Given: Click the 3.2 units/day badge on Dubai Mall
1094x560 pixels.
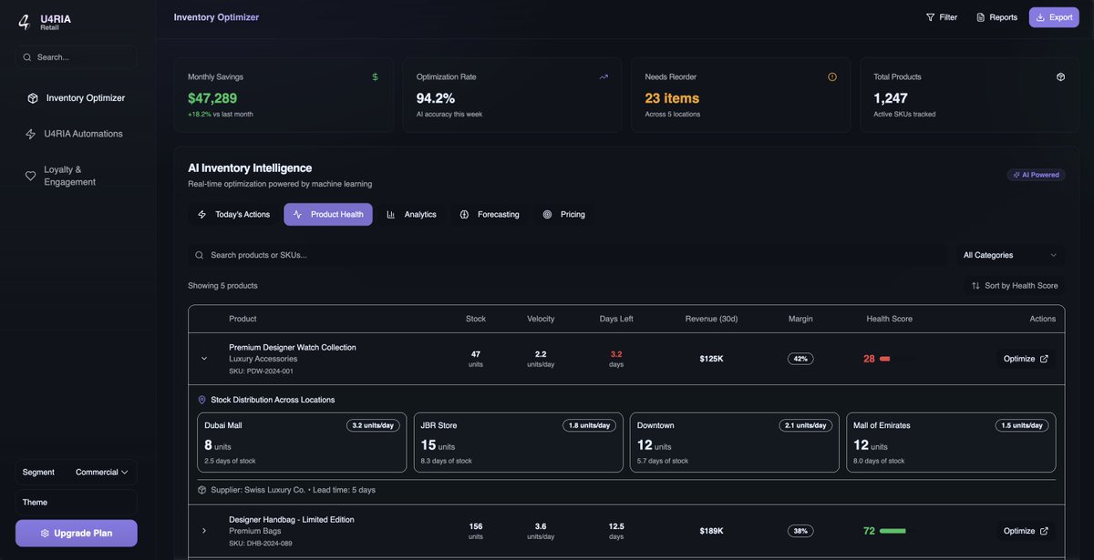Looking at the screenshot, I should 373,425.
